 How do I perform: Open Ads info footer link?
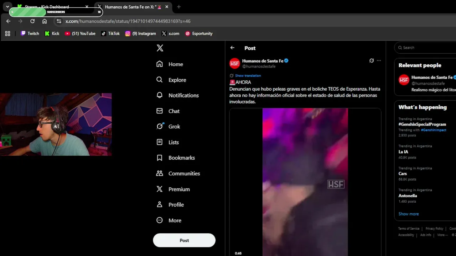coord(426,235)
